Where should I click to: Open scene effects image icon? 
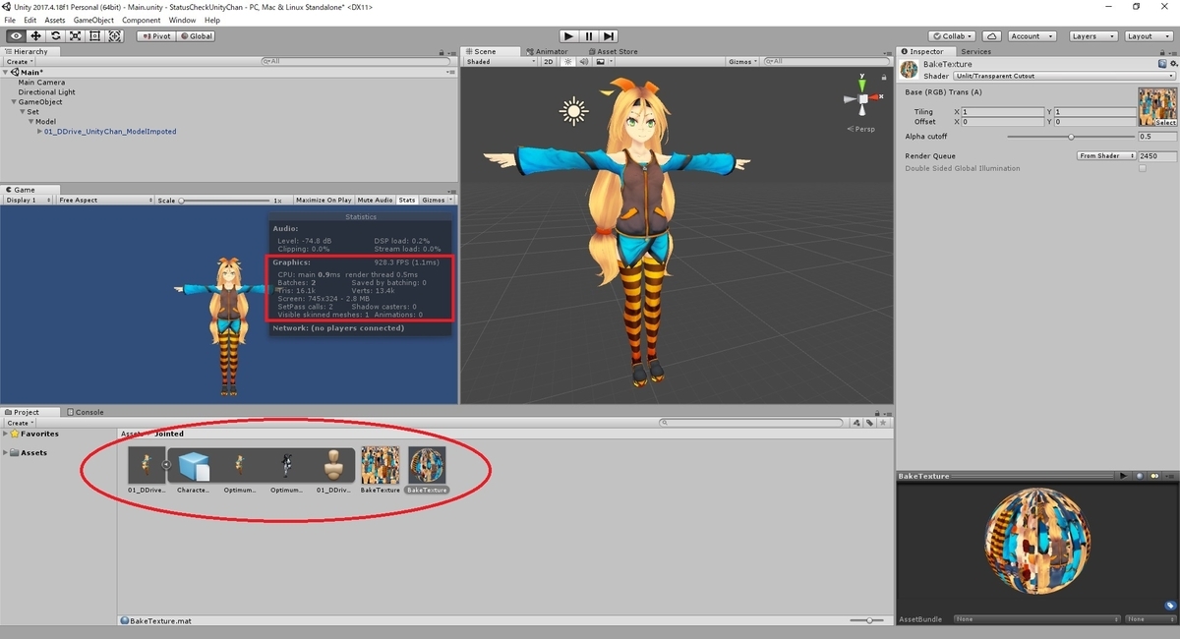pos(599,61)
